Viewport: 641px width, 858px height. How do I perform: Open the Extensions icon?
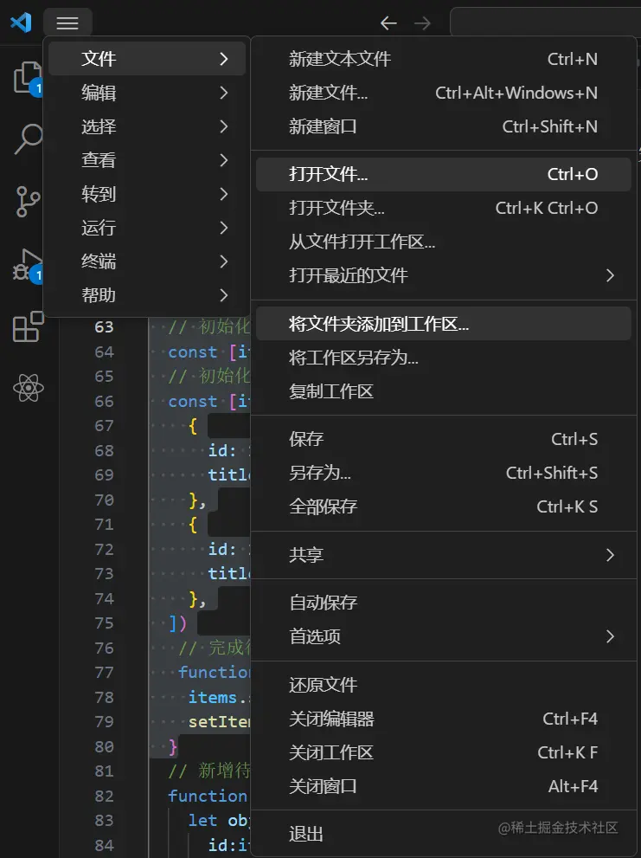(27, 326)
